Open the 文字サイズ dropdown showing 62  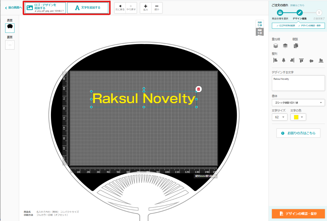(x=279, y=117)
